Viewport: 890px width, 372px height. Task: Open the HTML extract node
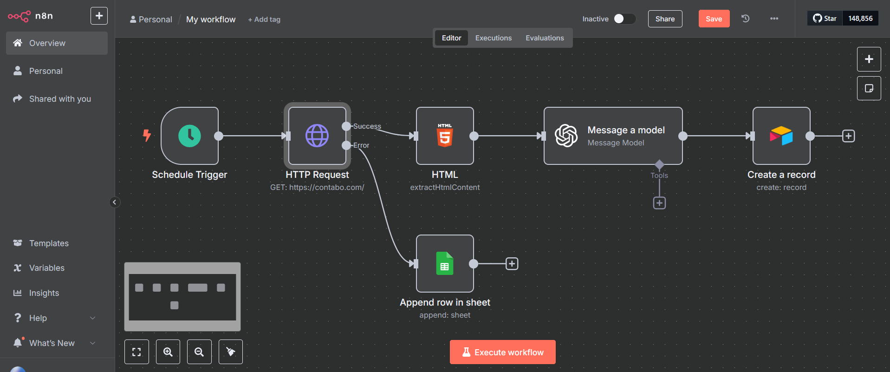(445, 136)
